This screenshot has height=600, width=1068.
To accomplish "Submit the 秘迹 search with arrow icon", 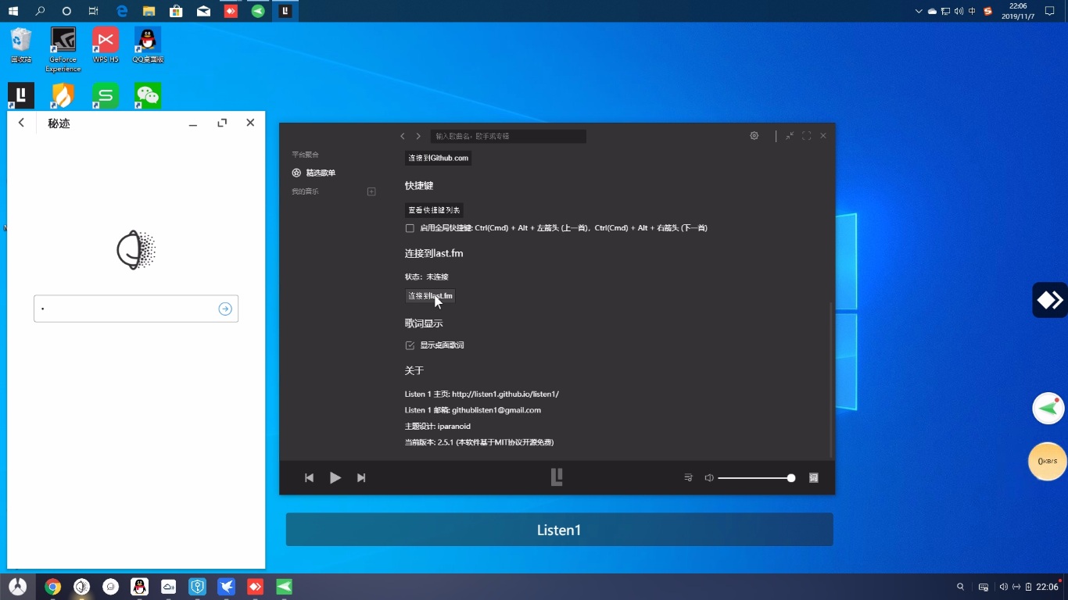I will (x=225, y=309).
